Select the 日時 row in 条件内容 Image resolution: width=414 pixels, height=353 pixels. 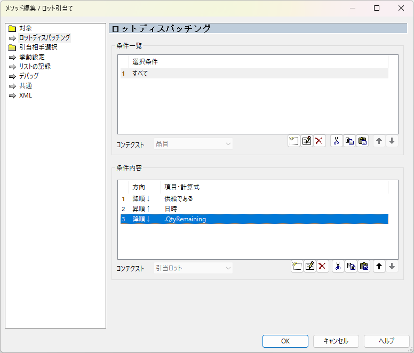(171, 208)
